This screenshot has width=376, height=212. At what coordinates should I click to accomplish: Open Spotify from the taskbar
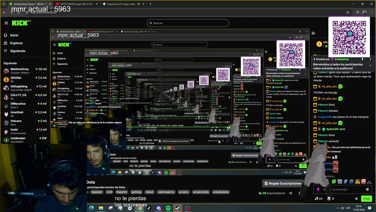168,208
